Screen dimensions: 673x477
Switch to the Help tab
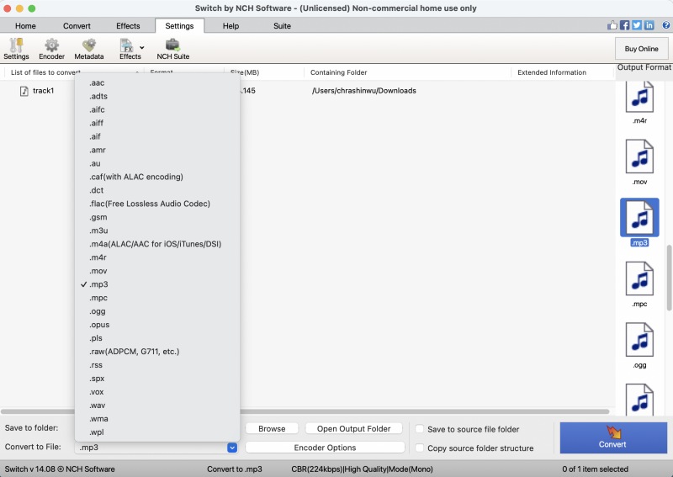coord(231,26)
